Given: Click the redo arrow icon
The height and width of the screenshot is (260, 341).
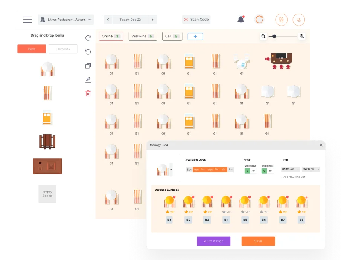Looking at the screenshot, I should pos(88,38).
